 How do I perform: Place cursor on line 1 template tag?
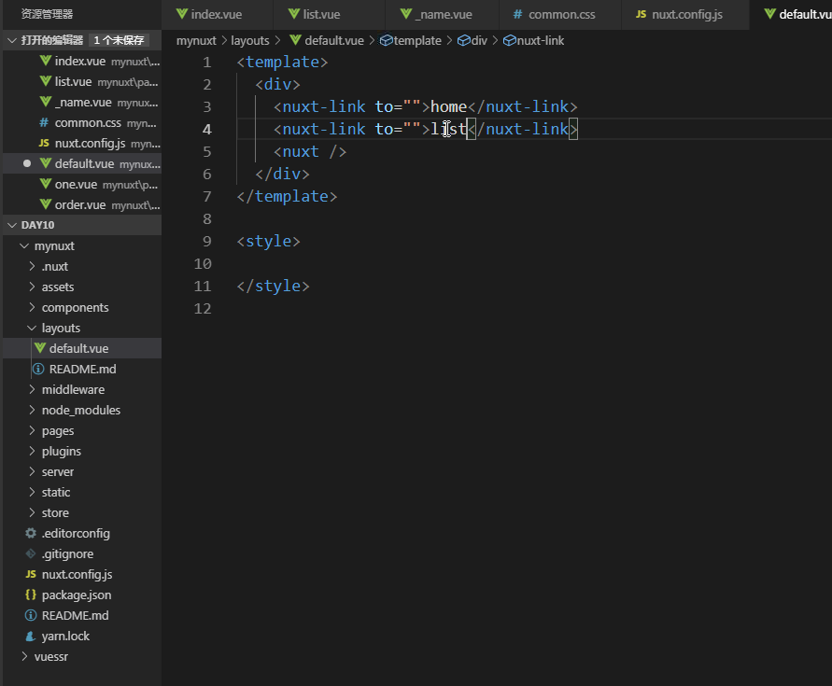tap(282, 63)
